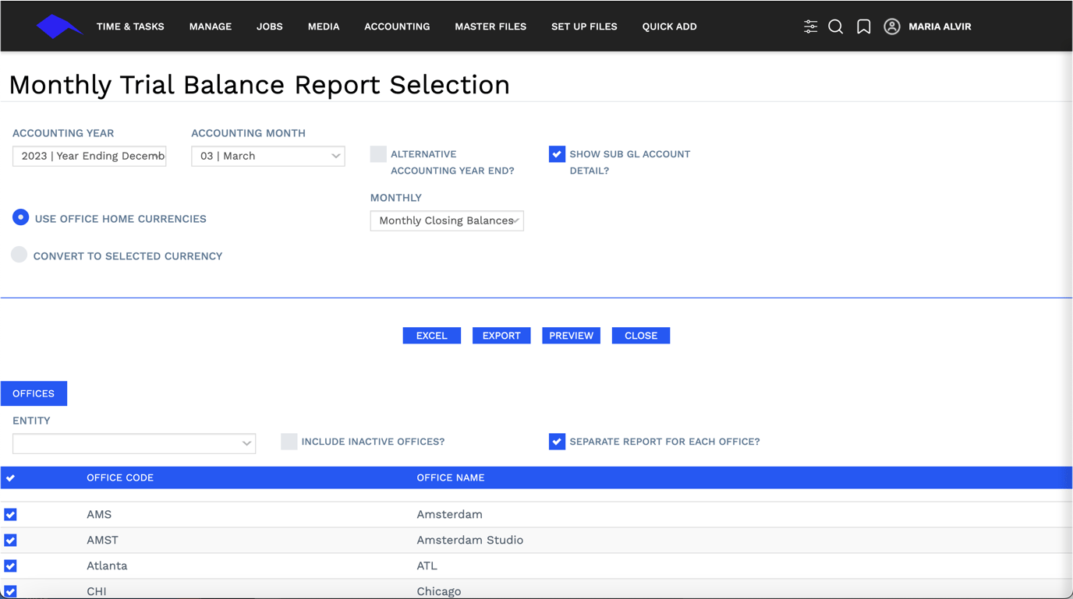Preview the trial balance report
The image size is (1073, 599).
[571, 335]
